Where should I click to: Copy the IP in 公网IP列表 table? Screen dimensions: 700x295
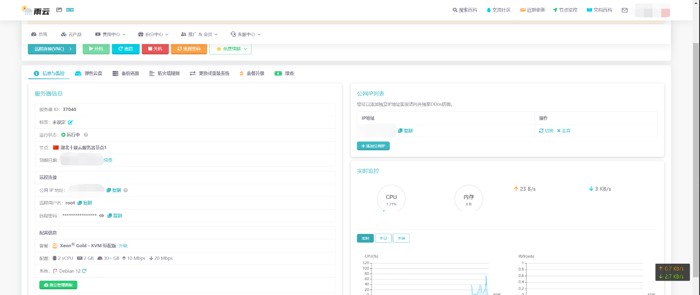click(405, 131)
